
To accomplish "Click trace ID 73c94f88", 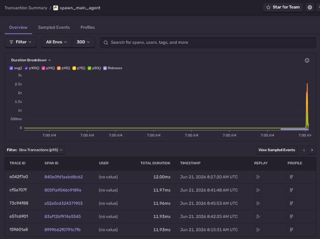I will pyautogui.click(x=18, y=204).
